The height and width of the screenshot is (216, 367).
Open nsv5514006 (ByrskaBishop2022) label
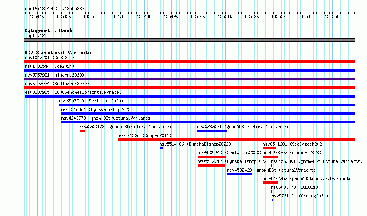(195, 144)
